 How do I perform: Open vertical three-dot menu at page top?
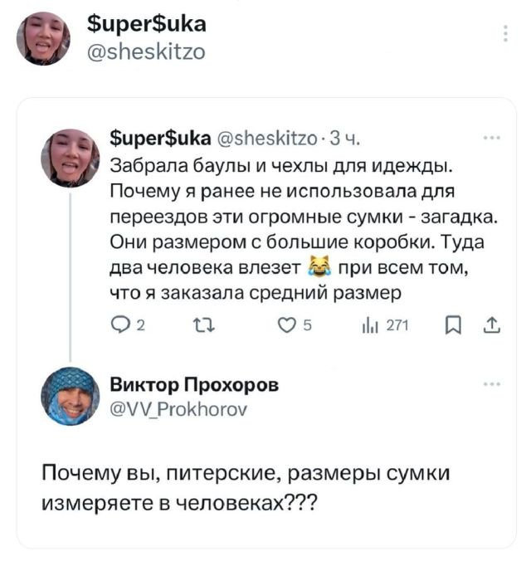[505, 34]
